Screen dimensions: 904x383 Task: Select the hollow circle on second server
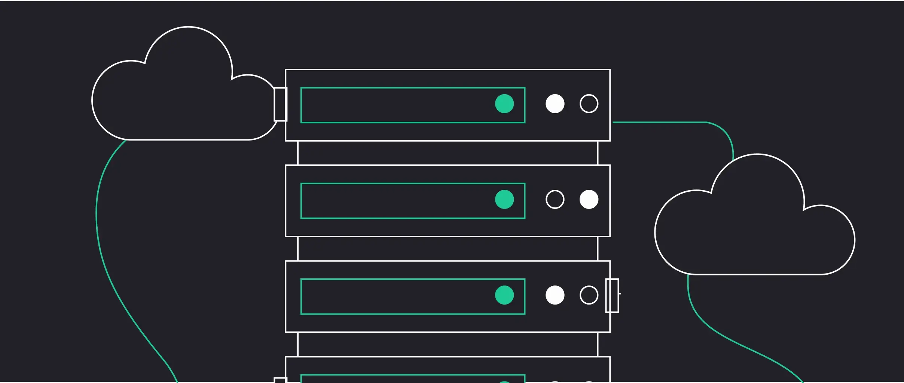555,200
